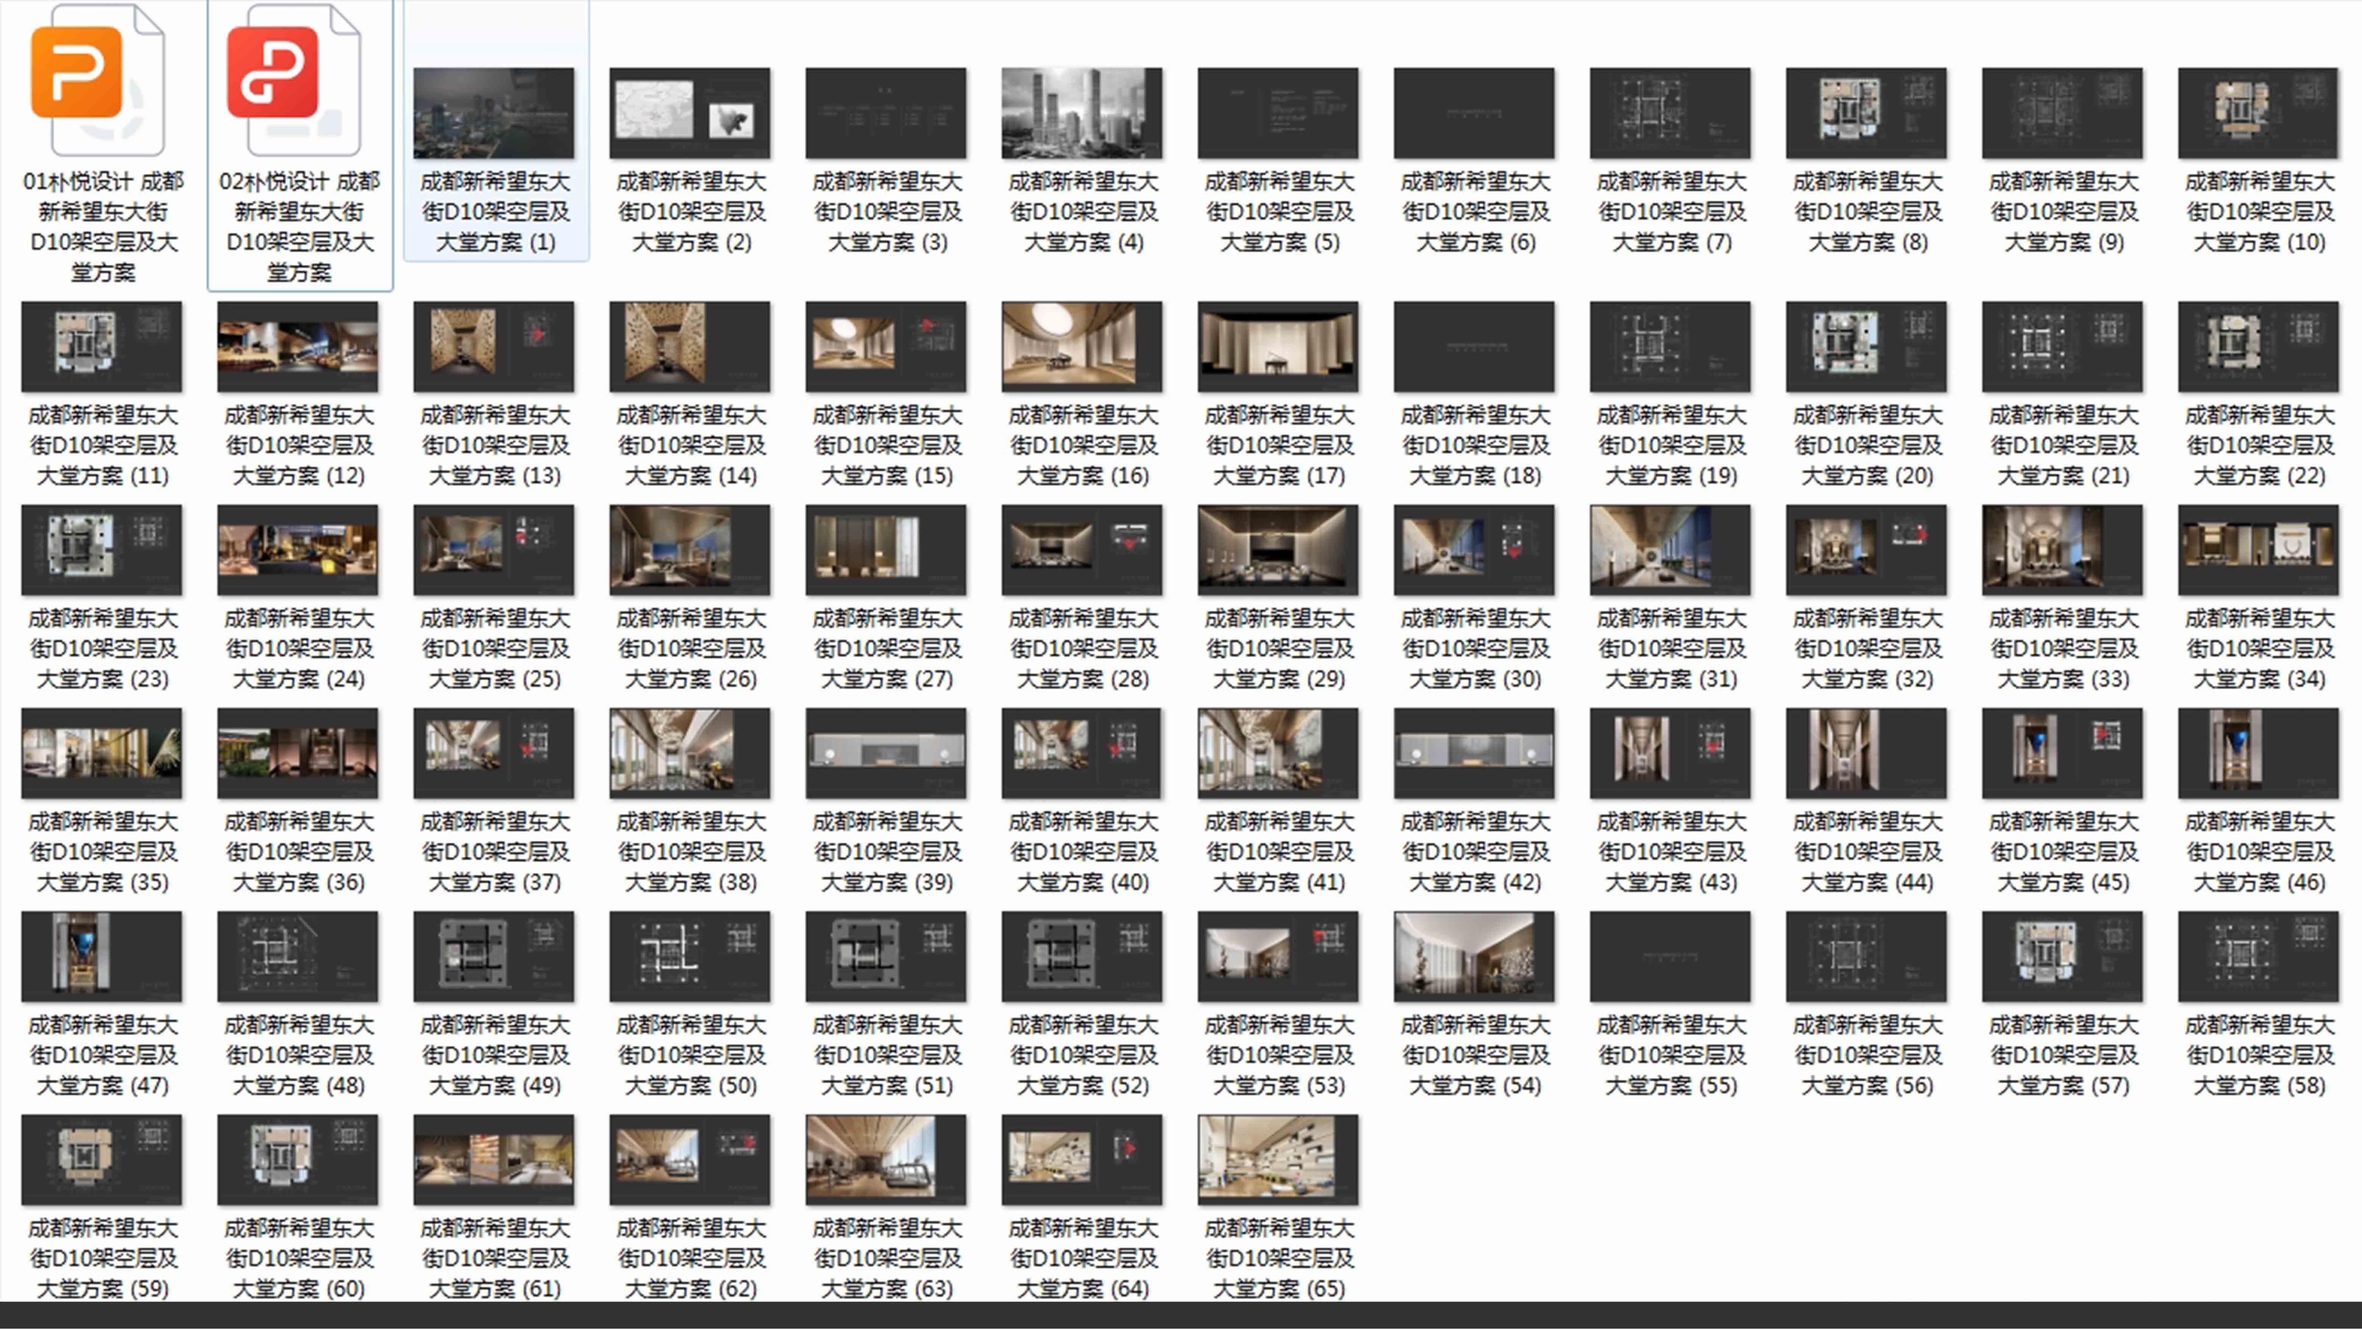Image resolution: width=2362 pixels, height=1329 pixels.
Task: Click file name label 大堂方案 (28)
Action: pyautogui.click(x=1084, y=649)
